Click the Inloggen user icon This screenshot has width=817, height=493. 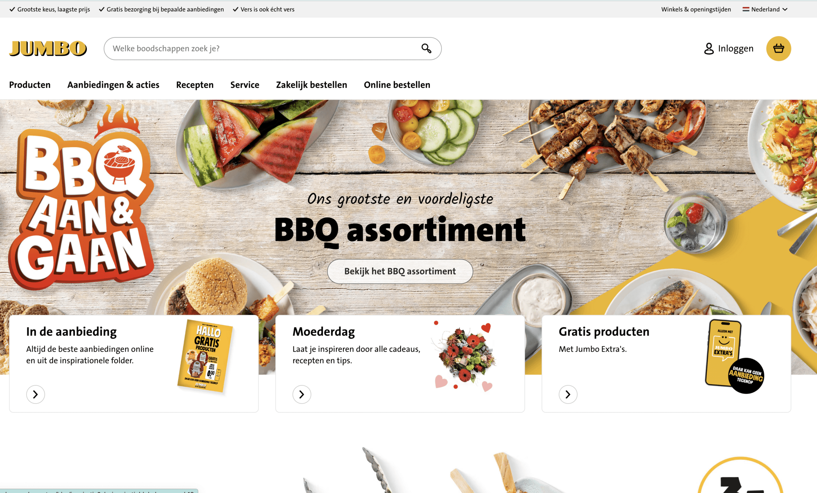tap(709, 49)
